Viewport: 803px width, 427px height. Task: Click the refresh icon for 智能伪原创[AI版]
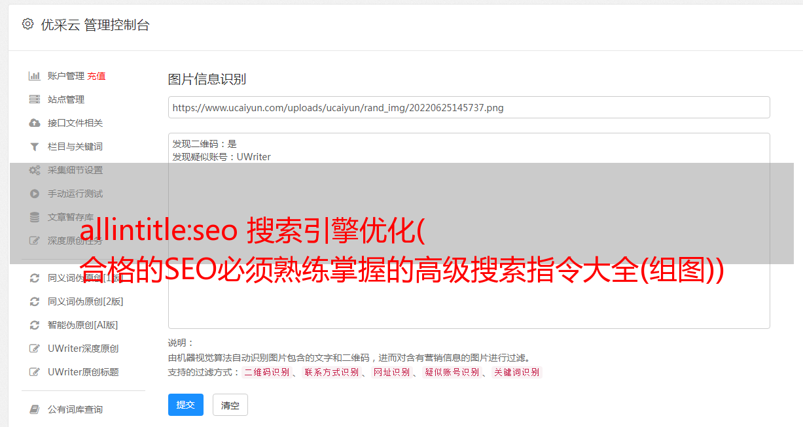click(35, 325)
